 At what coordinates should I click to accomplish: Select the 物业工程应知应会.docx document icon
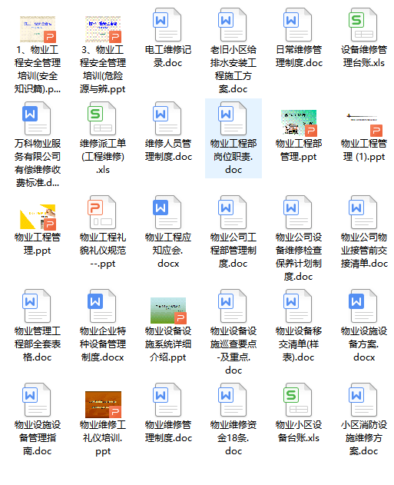pyautogui.click(x=167, y=212)
